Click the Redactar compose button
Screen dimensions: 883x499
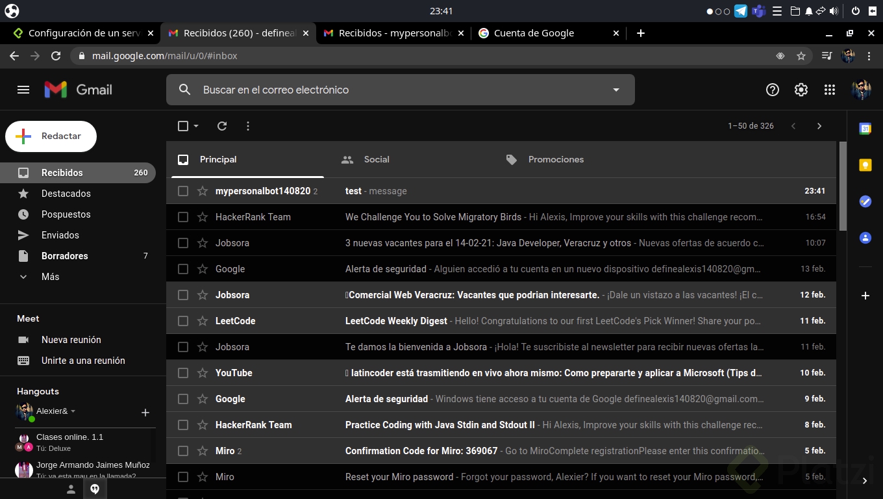coord(51,136)
